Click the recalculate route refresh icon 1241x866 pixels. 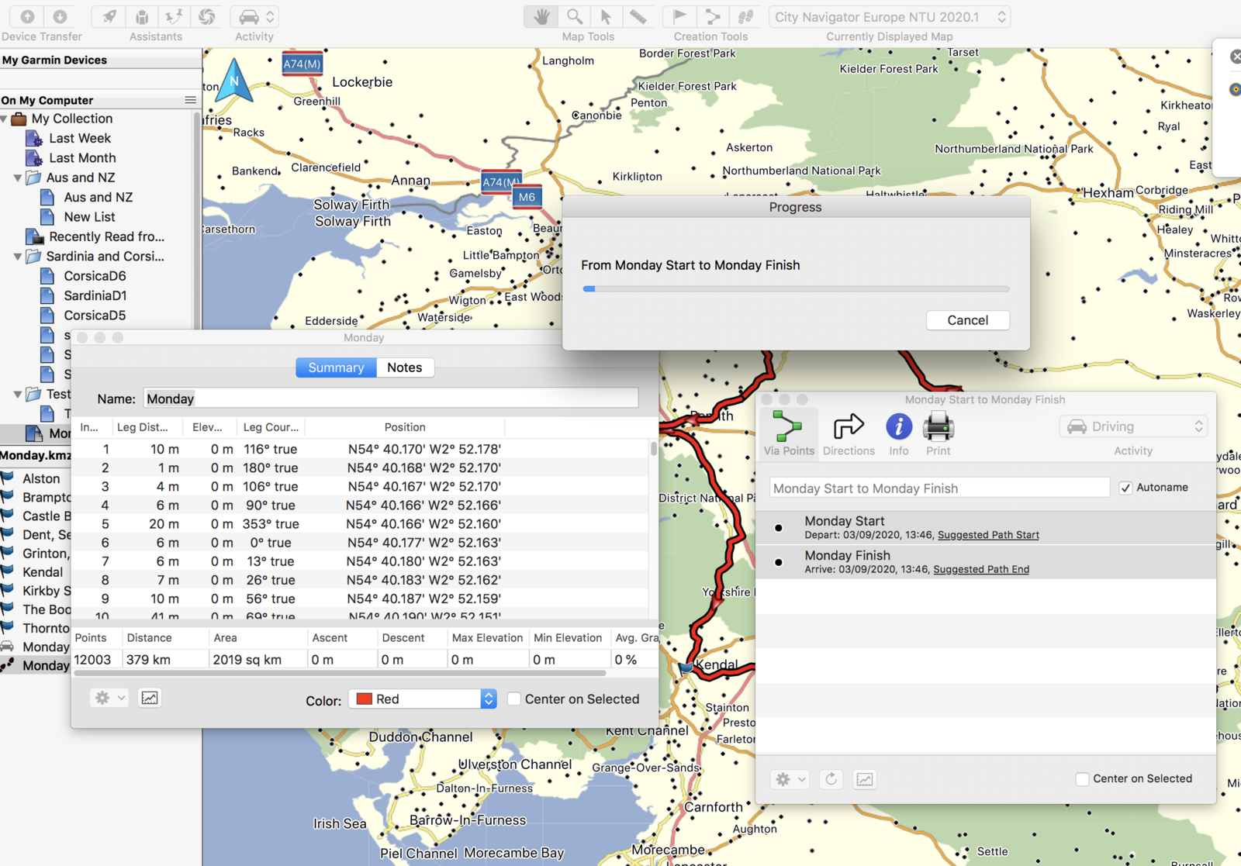[831, 779]
